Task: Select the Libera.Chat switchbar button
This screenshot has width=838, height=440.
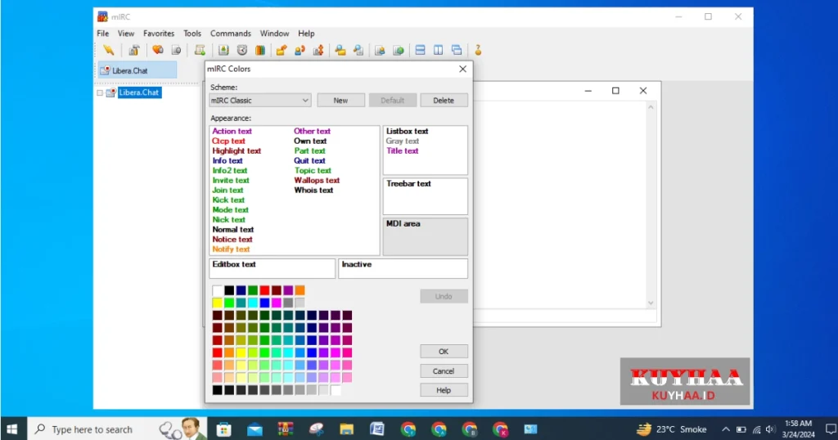Action: 137,70
